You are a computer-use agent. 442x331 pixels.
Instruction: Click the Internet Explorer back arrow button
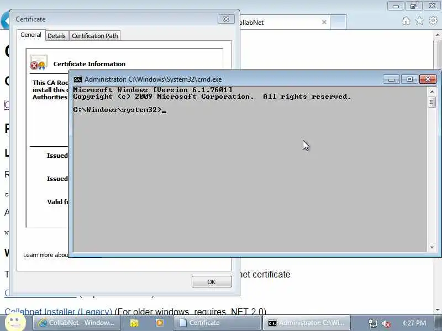tap(4, 21)
